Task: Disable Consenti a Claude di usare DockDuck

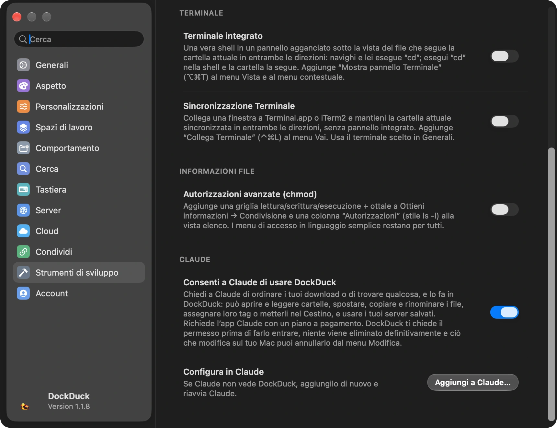Action: pyautogui.click(x=504, y=312)
